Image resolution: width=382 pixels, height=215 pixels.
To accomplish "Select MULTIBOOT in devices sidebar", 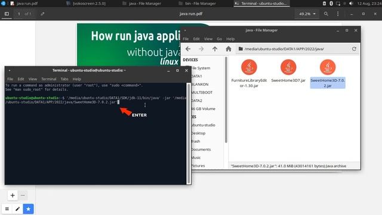I will click(202, 93).
